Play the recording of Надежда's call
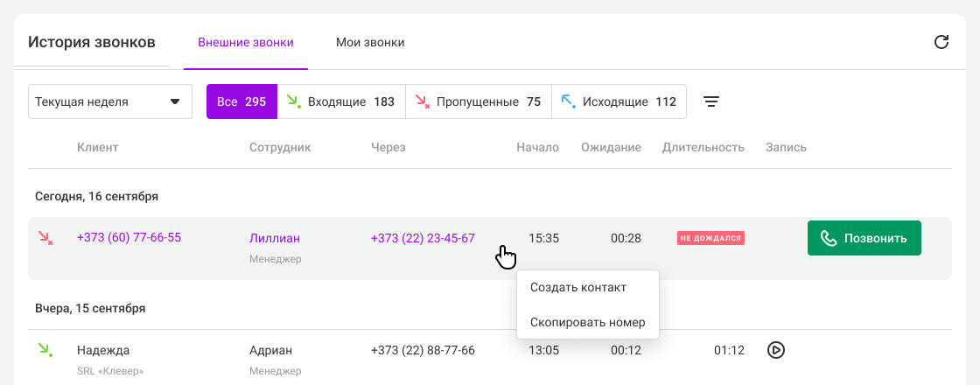 pyautogui.click(x=775, y=350)
